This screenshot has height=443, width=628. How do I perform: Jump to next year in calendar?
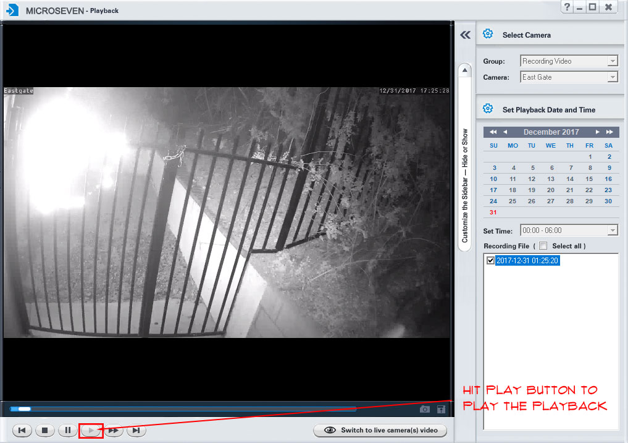609,132
